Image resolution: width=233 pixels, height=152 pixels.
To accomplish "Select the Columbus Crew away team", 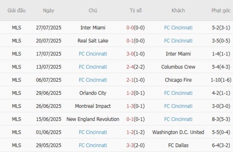I will pos(178,67).
